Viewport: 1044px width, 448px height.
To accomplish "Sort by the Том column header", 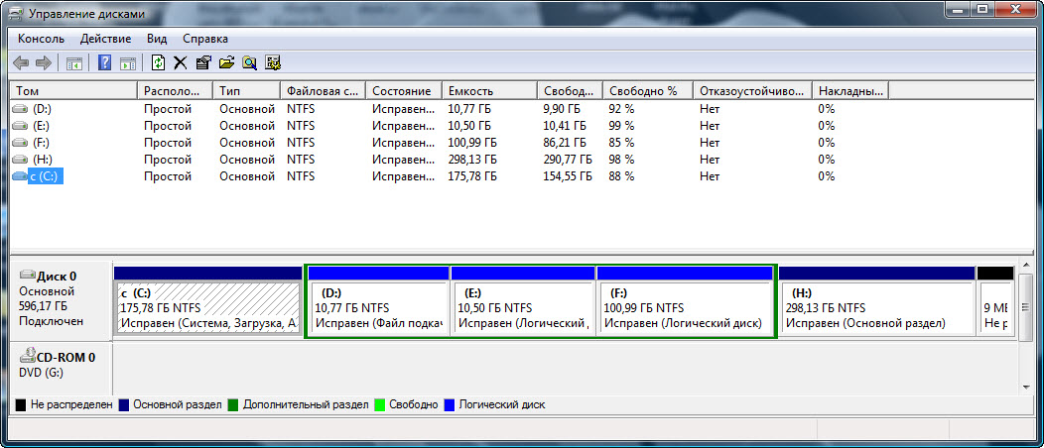I will click(73, 91).
